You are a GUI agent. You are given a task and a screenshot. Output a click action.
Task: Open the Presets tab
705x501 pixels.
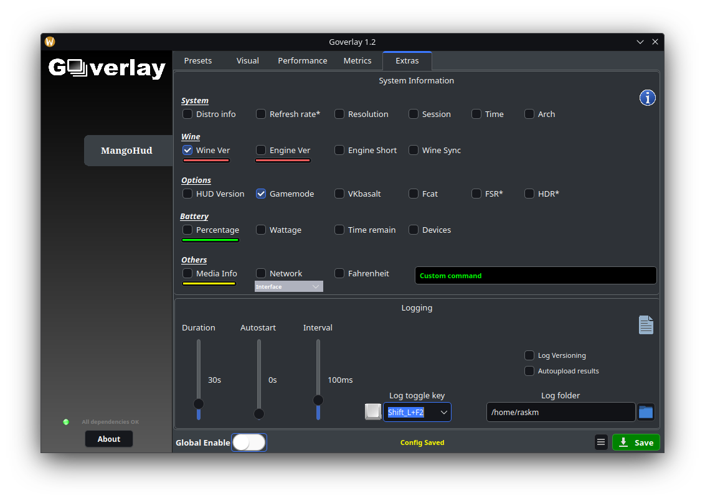(x=198, y=60)
